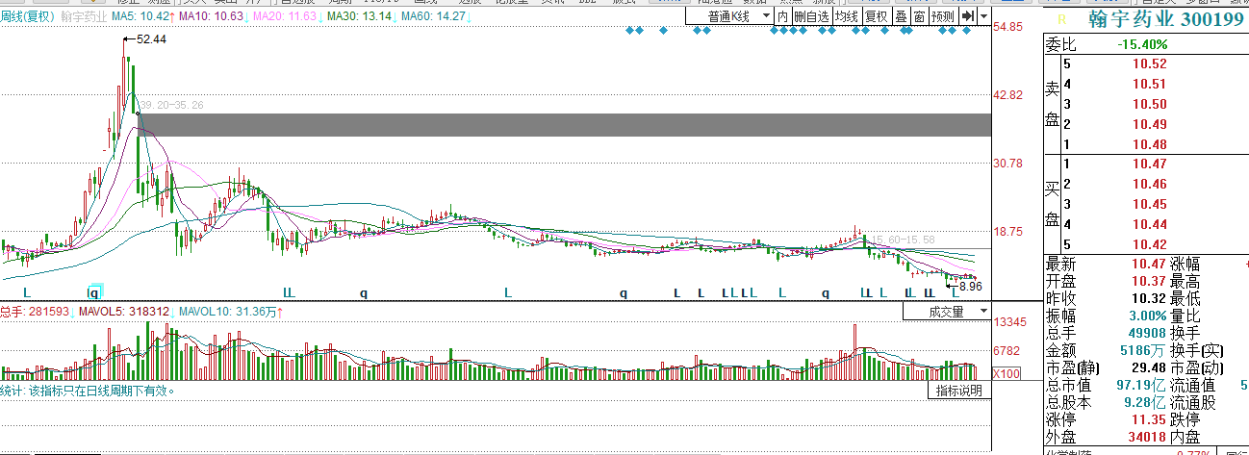Click the 指标说明 button

click(x=958, y=391)
